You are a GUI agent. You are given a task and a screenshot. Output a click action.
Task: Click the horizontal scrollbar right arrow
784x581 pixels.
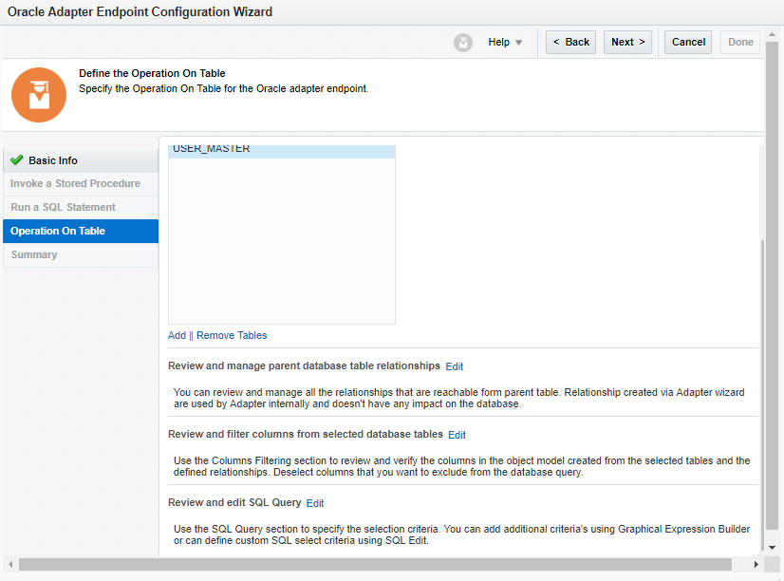click(756, 565)
